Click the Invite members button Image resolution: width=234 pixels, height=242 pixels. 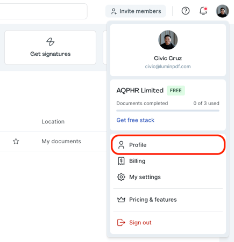(x=136, y=11)
